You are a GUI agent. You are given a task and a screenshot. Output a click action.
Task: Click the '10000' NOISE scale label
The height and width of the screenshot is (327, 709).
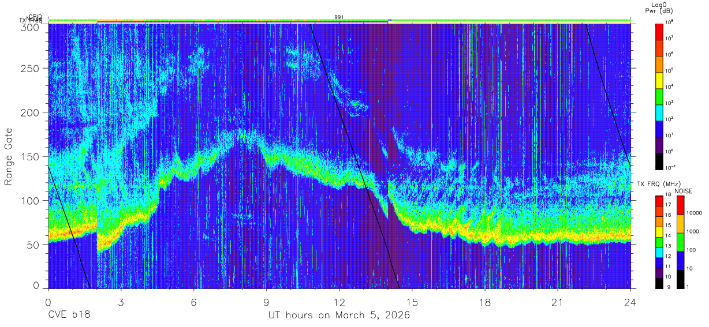pyautogui.click(x=695, y=213)
